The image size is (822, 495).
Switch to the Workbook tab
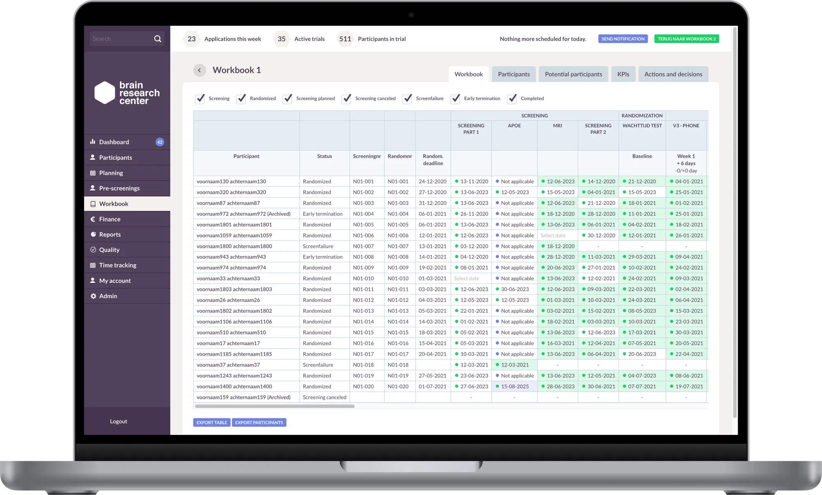[469, 74]
